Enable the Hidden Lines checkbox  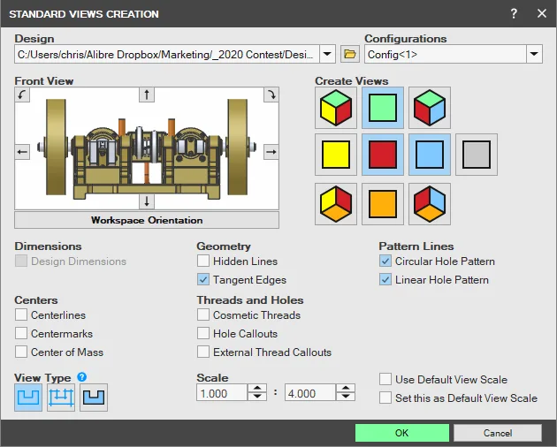click(203, 261)
